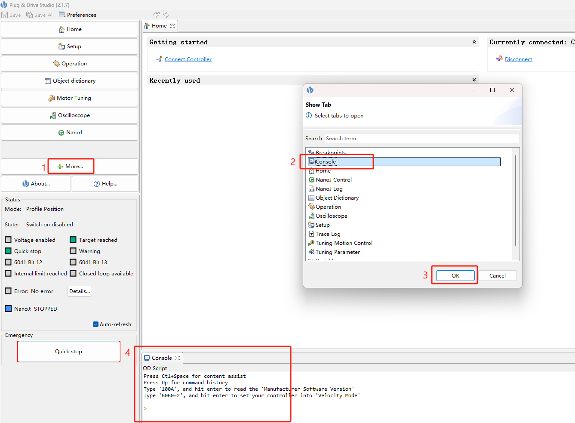Open error Details...
This screenshot has width=575, height=423.
80,291
